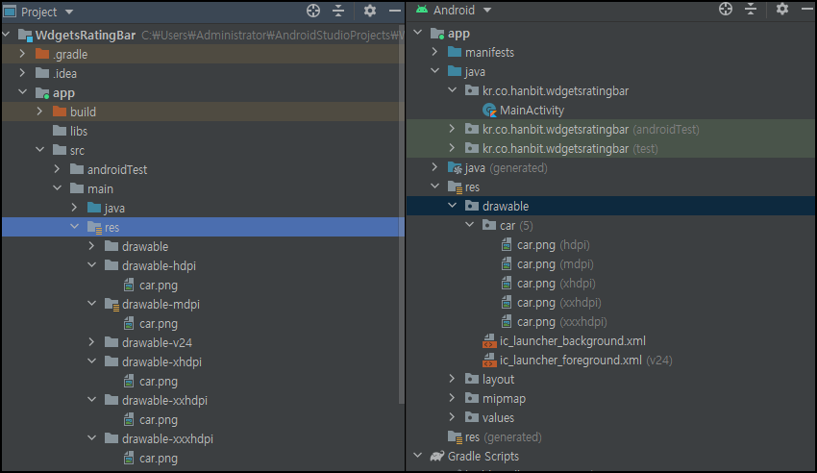This screenshot has width=817, height=473.
Task: Collapse the main folder
Action: [57, 188]
